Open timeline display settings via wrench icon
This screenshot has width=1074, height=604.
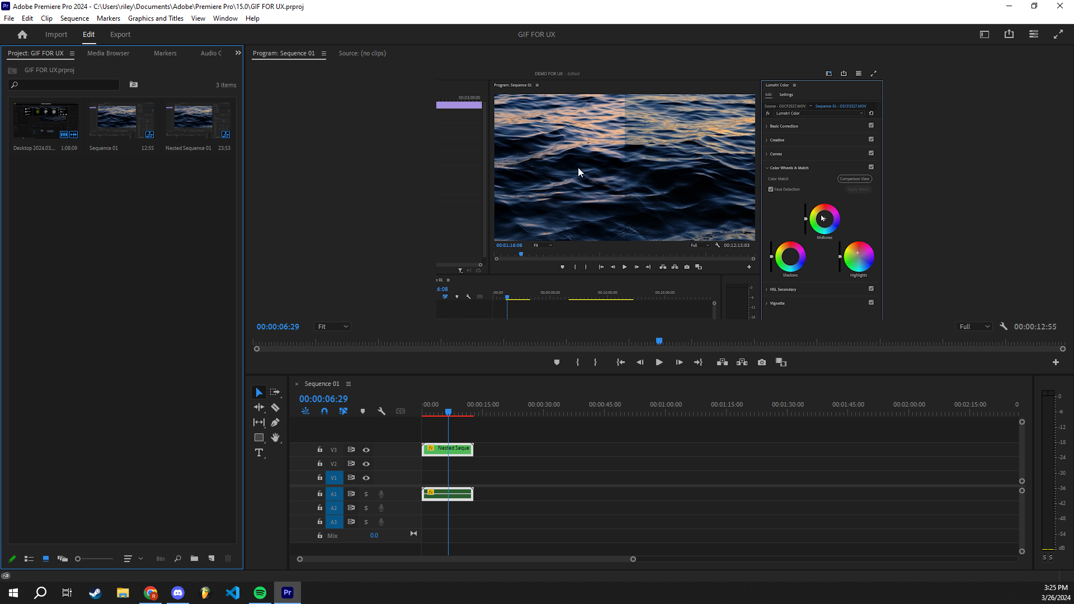click(382, 411)
